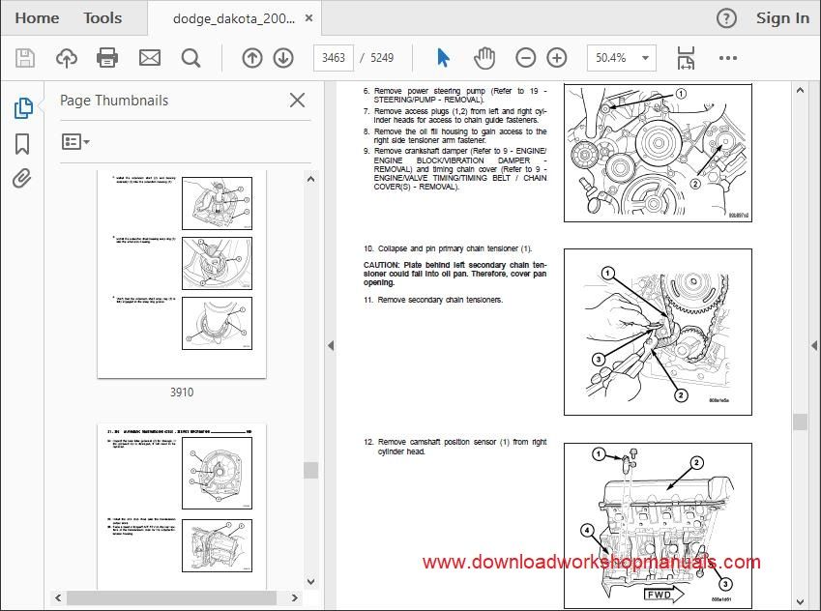Screen dimensions: 821x611
Task: Print the document with printer icon
Action: click(x=107, y=58)
